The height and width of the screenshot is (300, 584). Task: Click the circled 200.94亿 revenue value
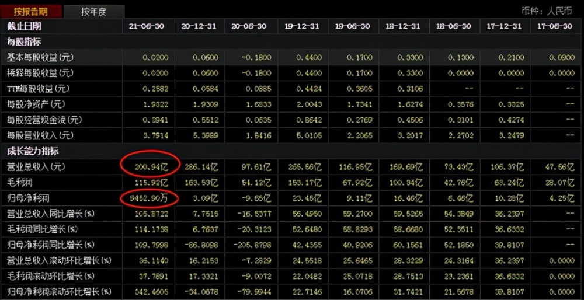point(152,168)
